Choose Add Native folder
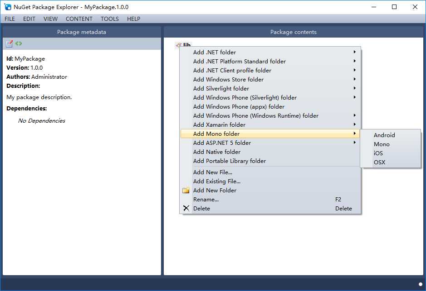Viewport: 426px width, 291px height. click(270, 152)
